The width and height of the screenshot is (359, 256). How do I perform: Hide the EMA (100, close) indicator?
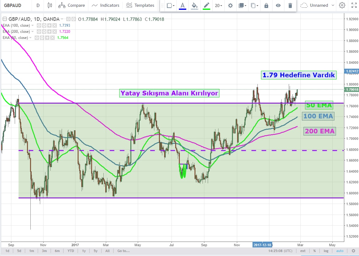tap(39, 25)
